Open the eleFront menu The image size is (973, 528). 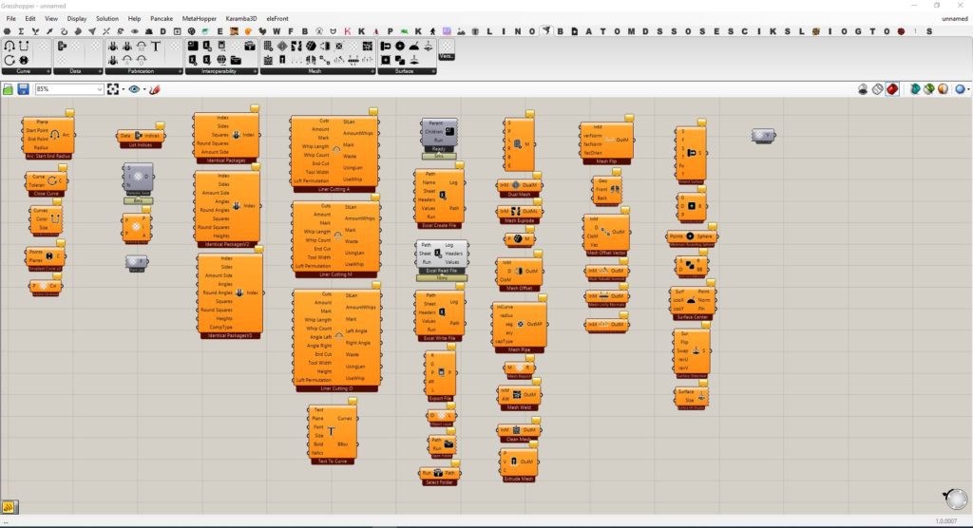(277, 19)
